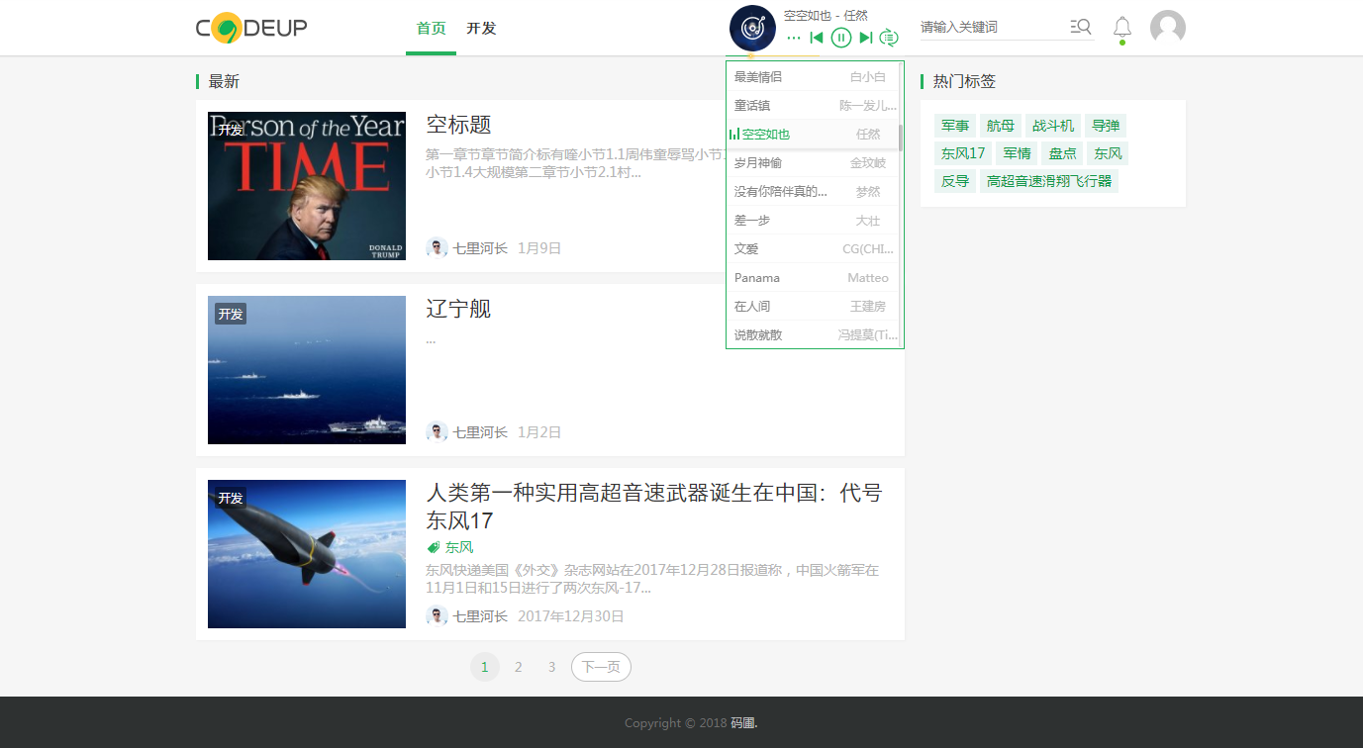Image resolution: width=1363 pixels, height=748 pixels.
Task: Play 说散就散 from the playlist
Action: [813, 334]
